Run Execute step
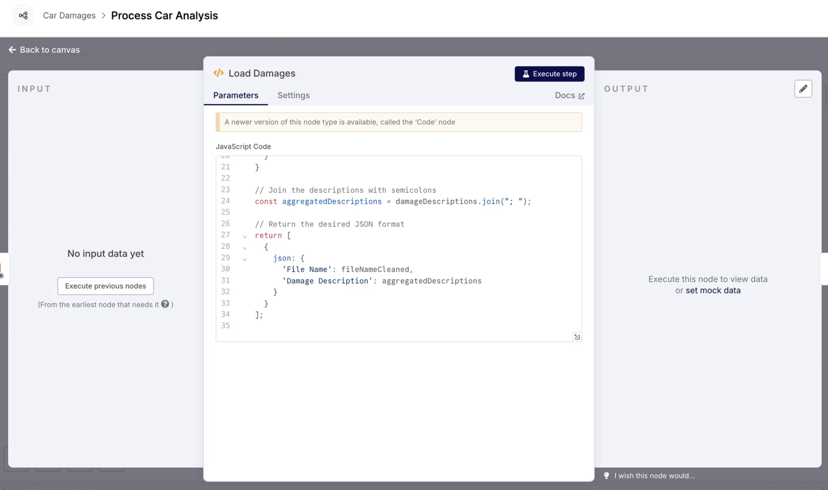The height and width of the screenshot is (490, 828). 549,74
